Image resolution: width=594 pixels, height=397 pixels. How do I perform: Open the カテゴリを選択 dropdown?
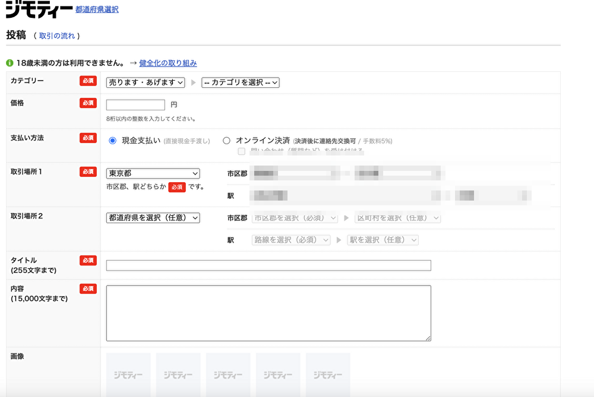(x=241, y=82)
